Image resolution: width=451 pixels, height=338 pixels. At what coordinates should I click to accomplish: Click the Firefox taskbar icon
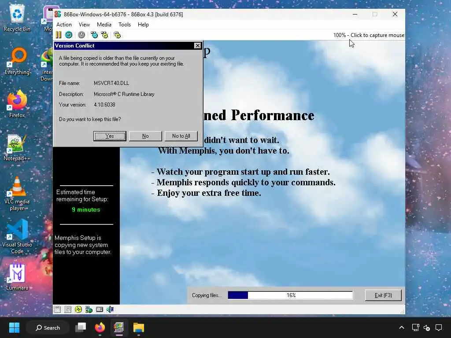pyautogui.click(x=100, y=327)
